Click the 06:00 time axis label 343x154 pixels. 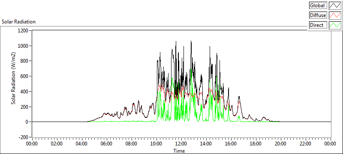tap(106, 144)
